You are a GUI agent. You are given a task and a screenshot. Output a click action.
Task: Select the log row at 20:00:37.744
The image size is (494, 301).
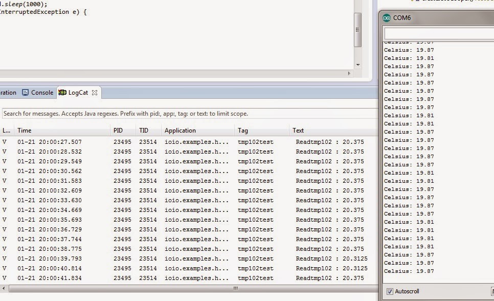(x=189, y=239)
